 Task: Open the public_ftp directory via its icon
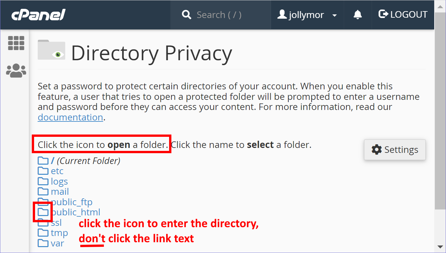pos(43,202)
